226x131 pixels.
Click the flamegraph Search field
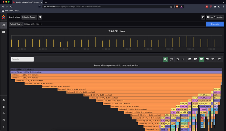[x=23, y=59]
